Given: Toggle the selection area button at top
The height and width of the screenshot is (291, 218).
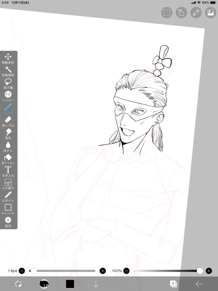Looking at the screenshot, I should (167, 13).
